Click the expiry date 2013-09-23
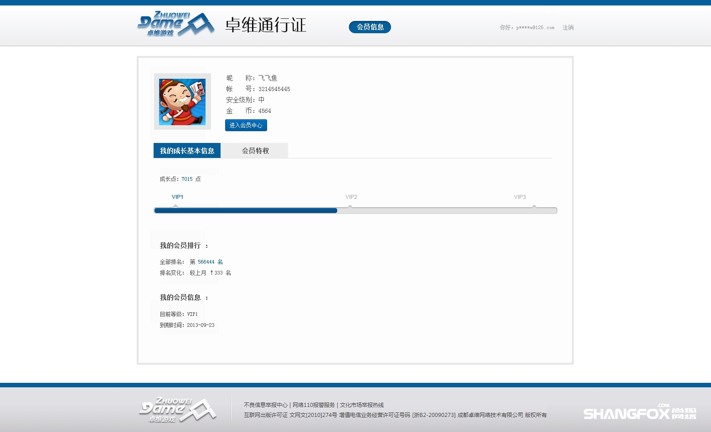Screen dimensions: 711x432 pyautogui.click(x=201, y=325)
